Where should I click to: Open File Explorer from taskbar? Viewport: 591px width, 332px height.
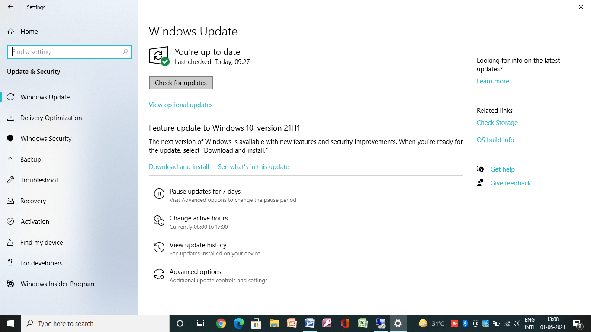pyautogui.click(x=274, y=323)
